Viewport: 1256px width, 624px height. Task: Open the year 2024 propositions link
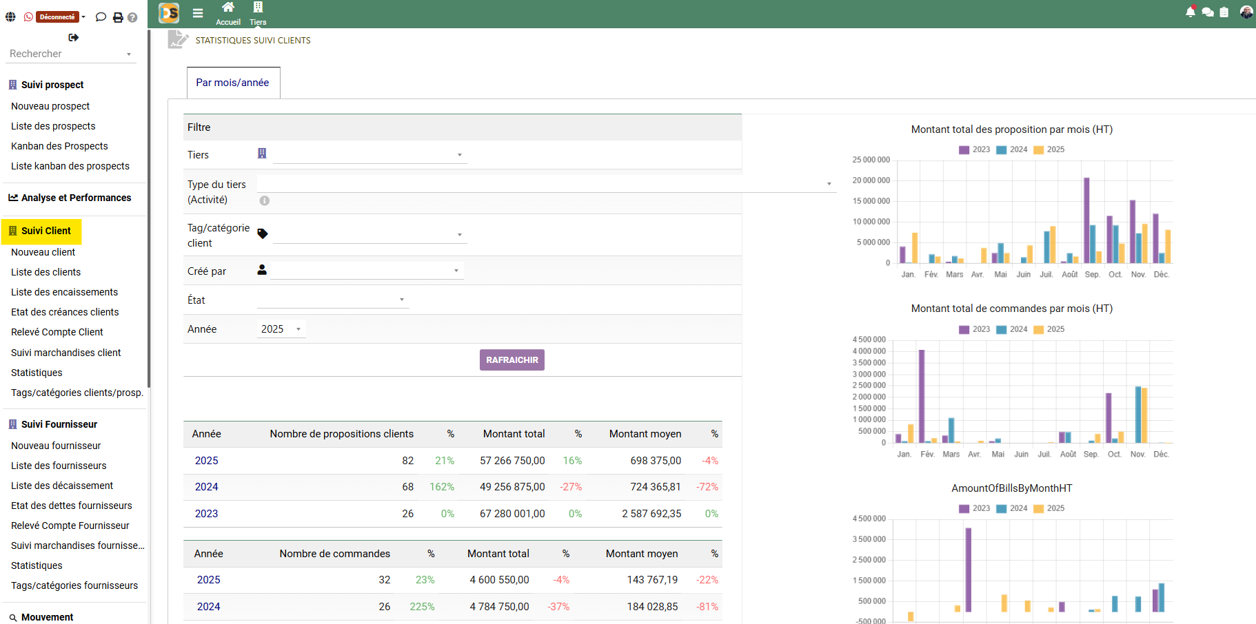point(206,487)
